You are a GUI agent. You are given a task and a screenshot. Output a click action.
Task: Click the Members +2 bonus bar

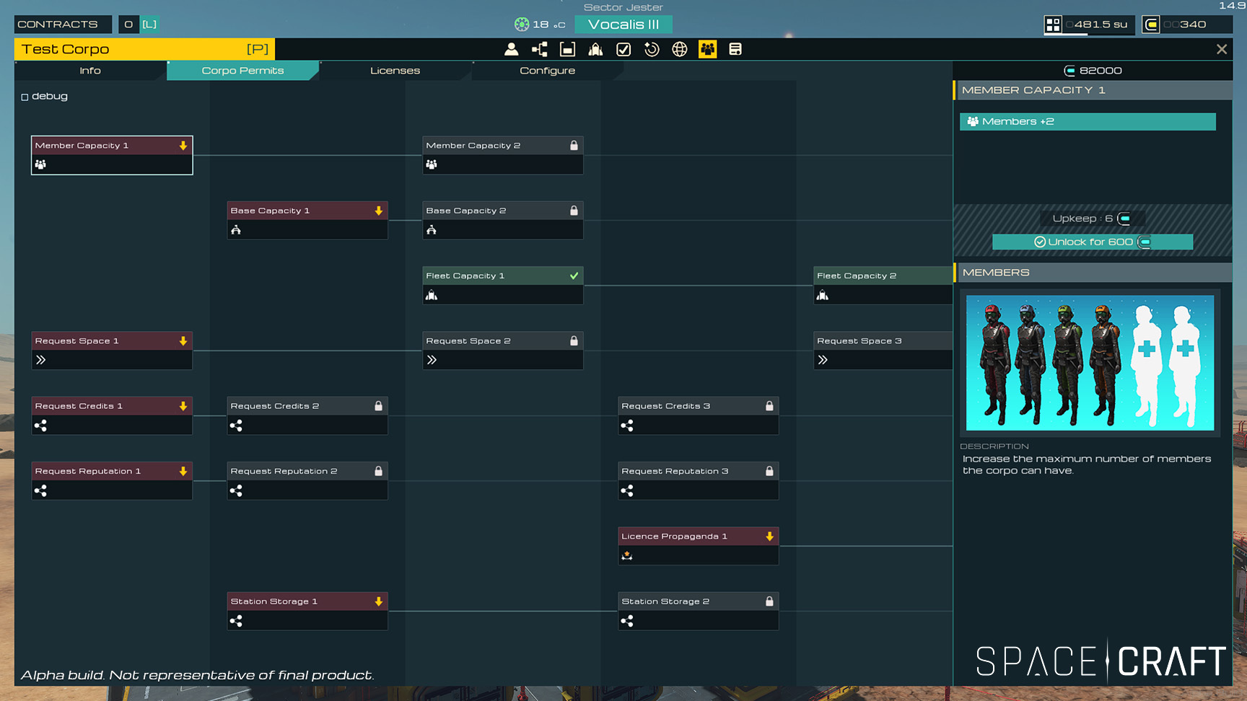click(x=1088, y=122)
